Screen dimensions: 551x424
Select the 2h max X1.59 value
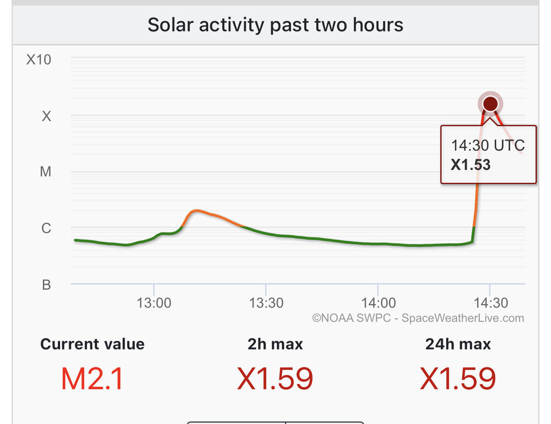(275, 379)
